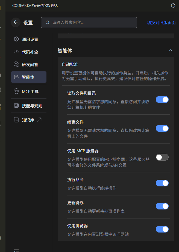Disable the 读取文件和目录 auto-approval toggle
Screen dimensions: 179x252
162,100
